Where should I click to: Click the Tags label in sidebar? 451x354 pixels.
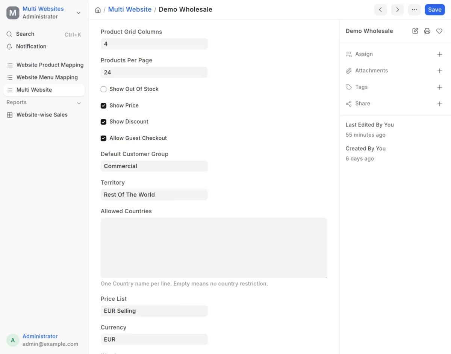(x=362, y=87)
